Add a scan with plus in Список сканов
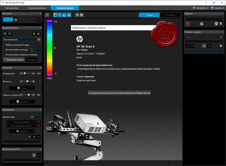 pos(204,46)
